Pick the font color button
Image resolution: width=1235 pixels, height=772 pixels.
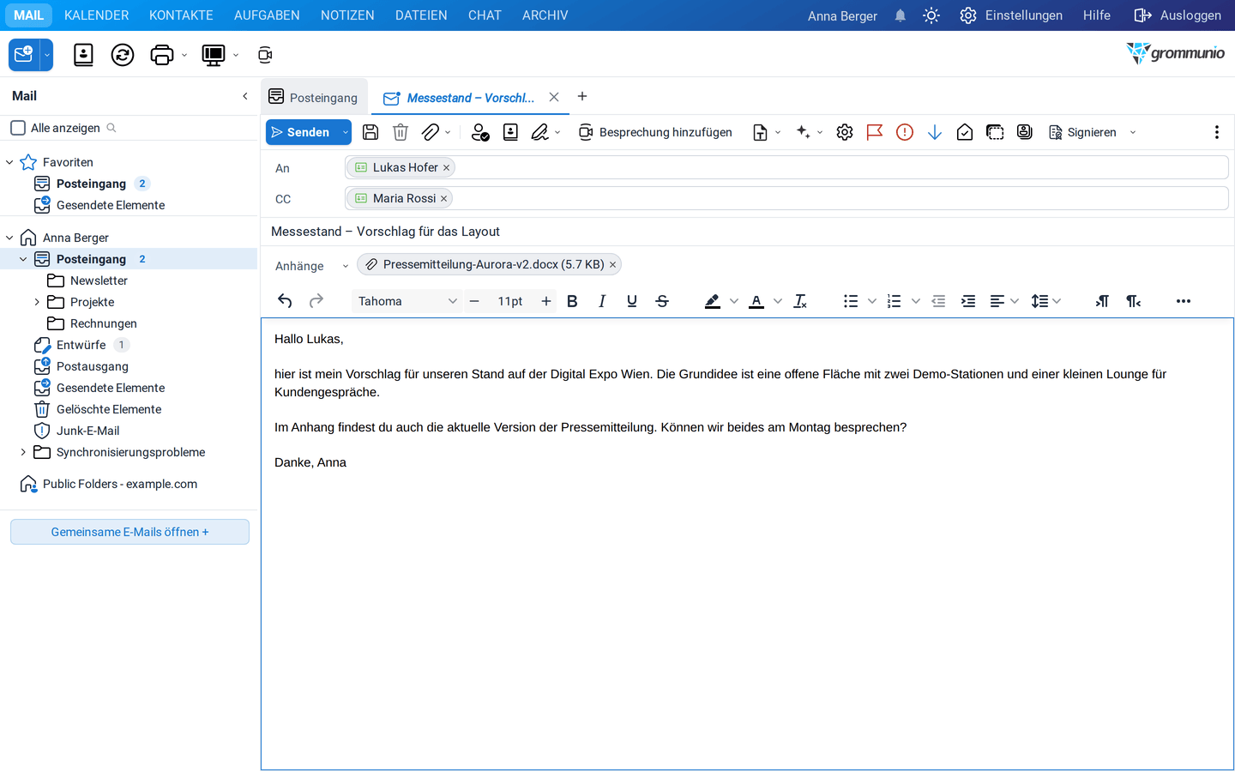click(756, 301)
